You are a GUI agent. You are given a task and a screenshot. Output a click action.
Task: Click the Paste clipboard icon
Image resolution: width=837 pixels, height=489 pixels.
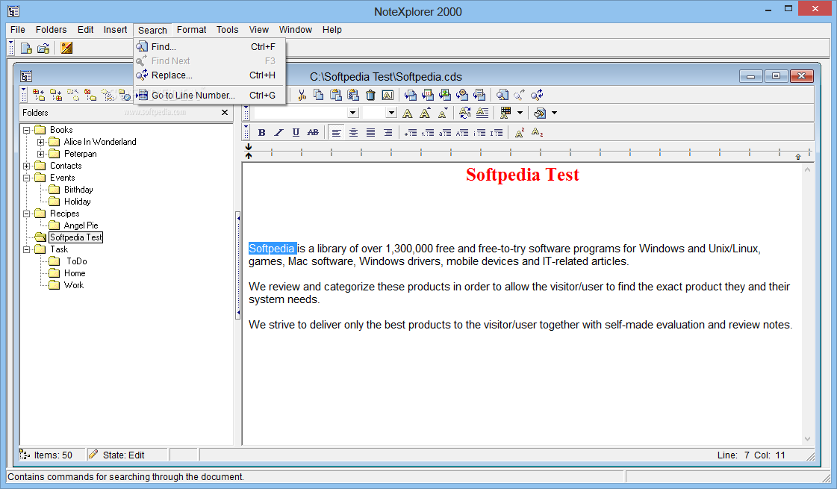[x=336, y=95]
